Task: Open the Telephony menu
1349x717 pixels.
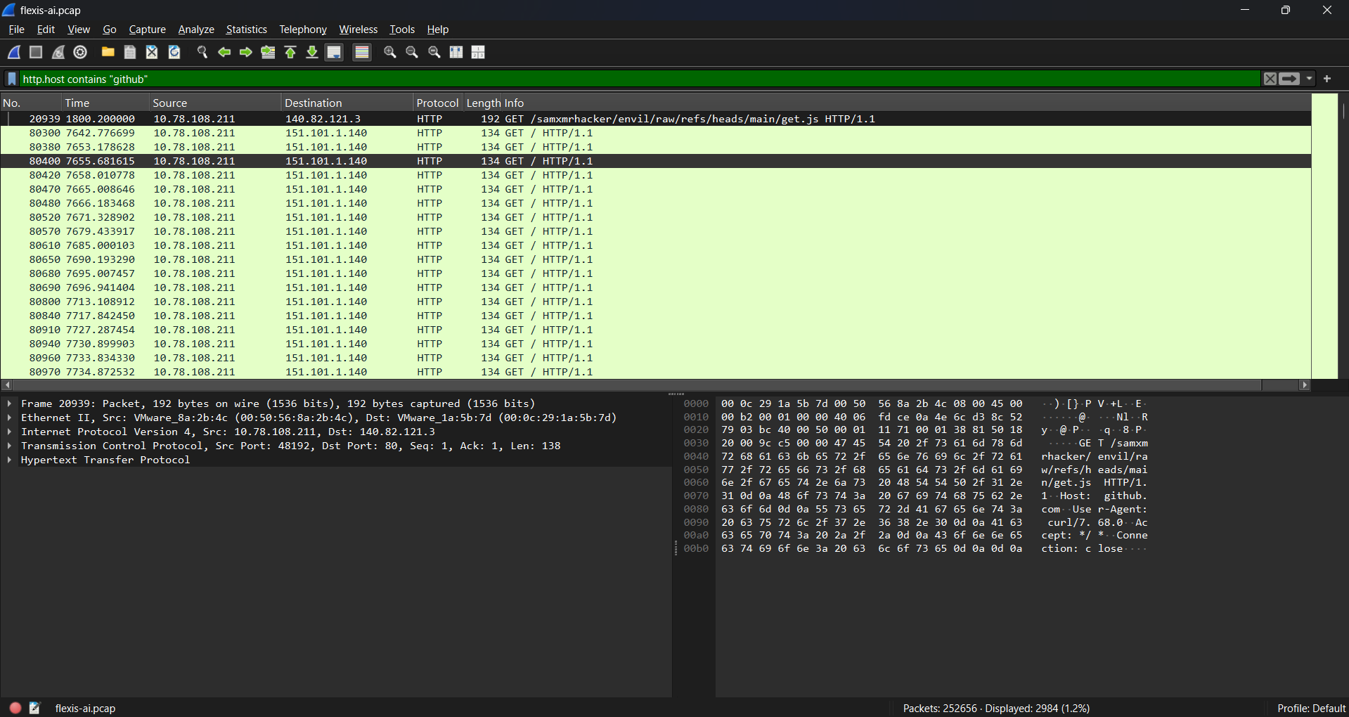Action: coord(303,30)
